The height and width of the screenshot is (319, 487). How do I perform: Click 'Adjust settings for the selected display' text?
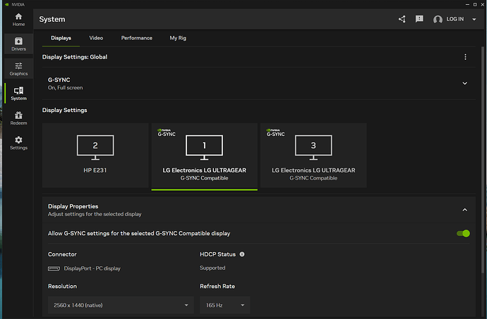95,214
